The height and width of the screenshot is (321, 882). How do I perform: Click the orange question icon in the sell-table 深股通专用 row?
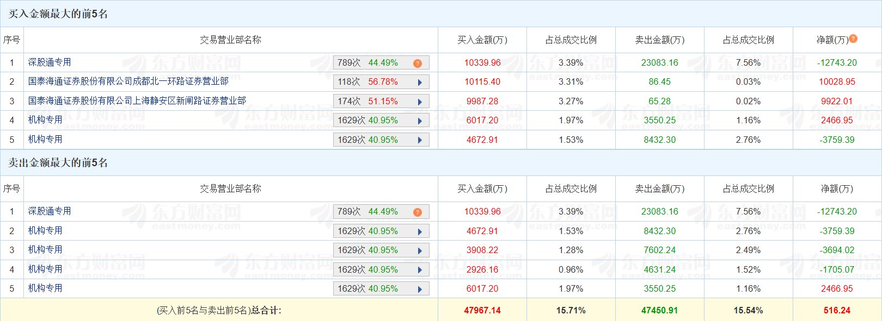[418, 212]
